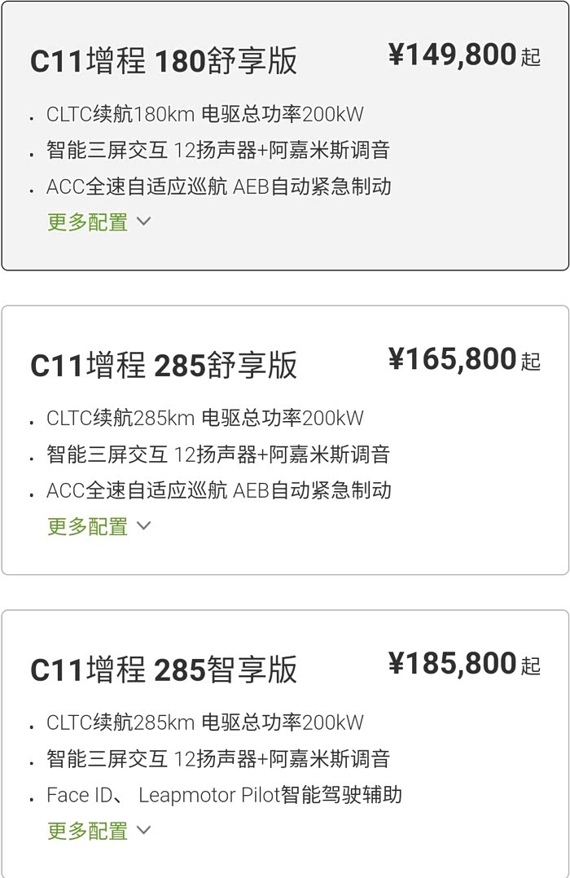Expand 更多配置 text for C11增程 285舒享版
Screen dimensions: 570x878
click(x=88, y=526)
